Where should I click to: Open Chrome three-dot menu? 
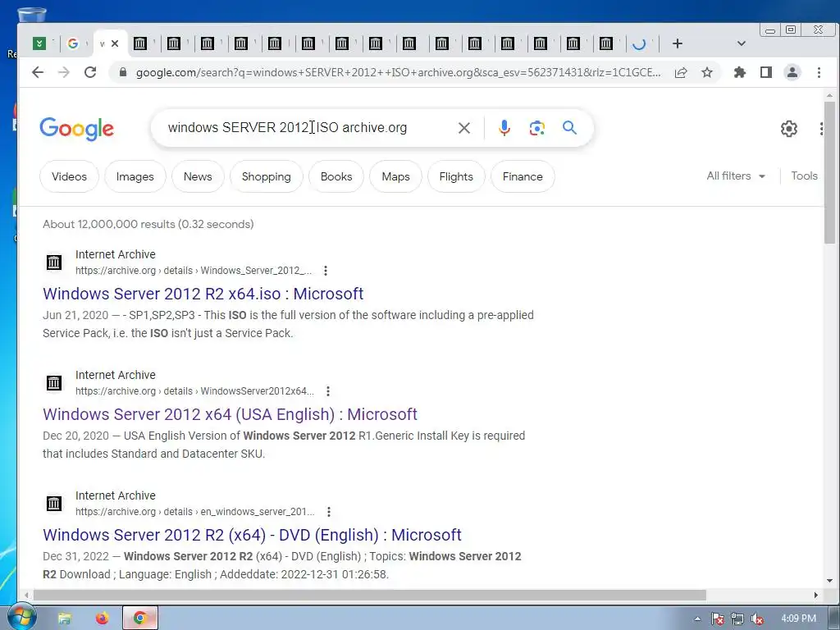point(819,72)
